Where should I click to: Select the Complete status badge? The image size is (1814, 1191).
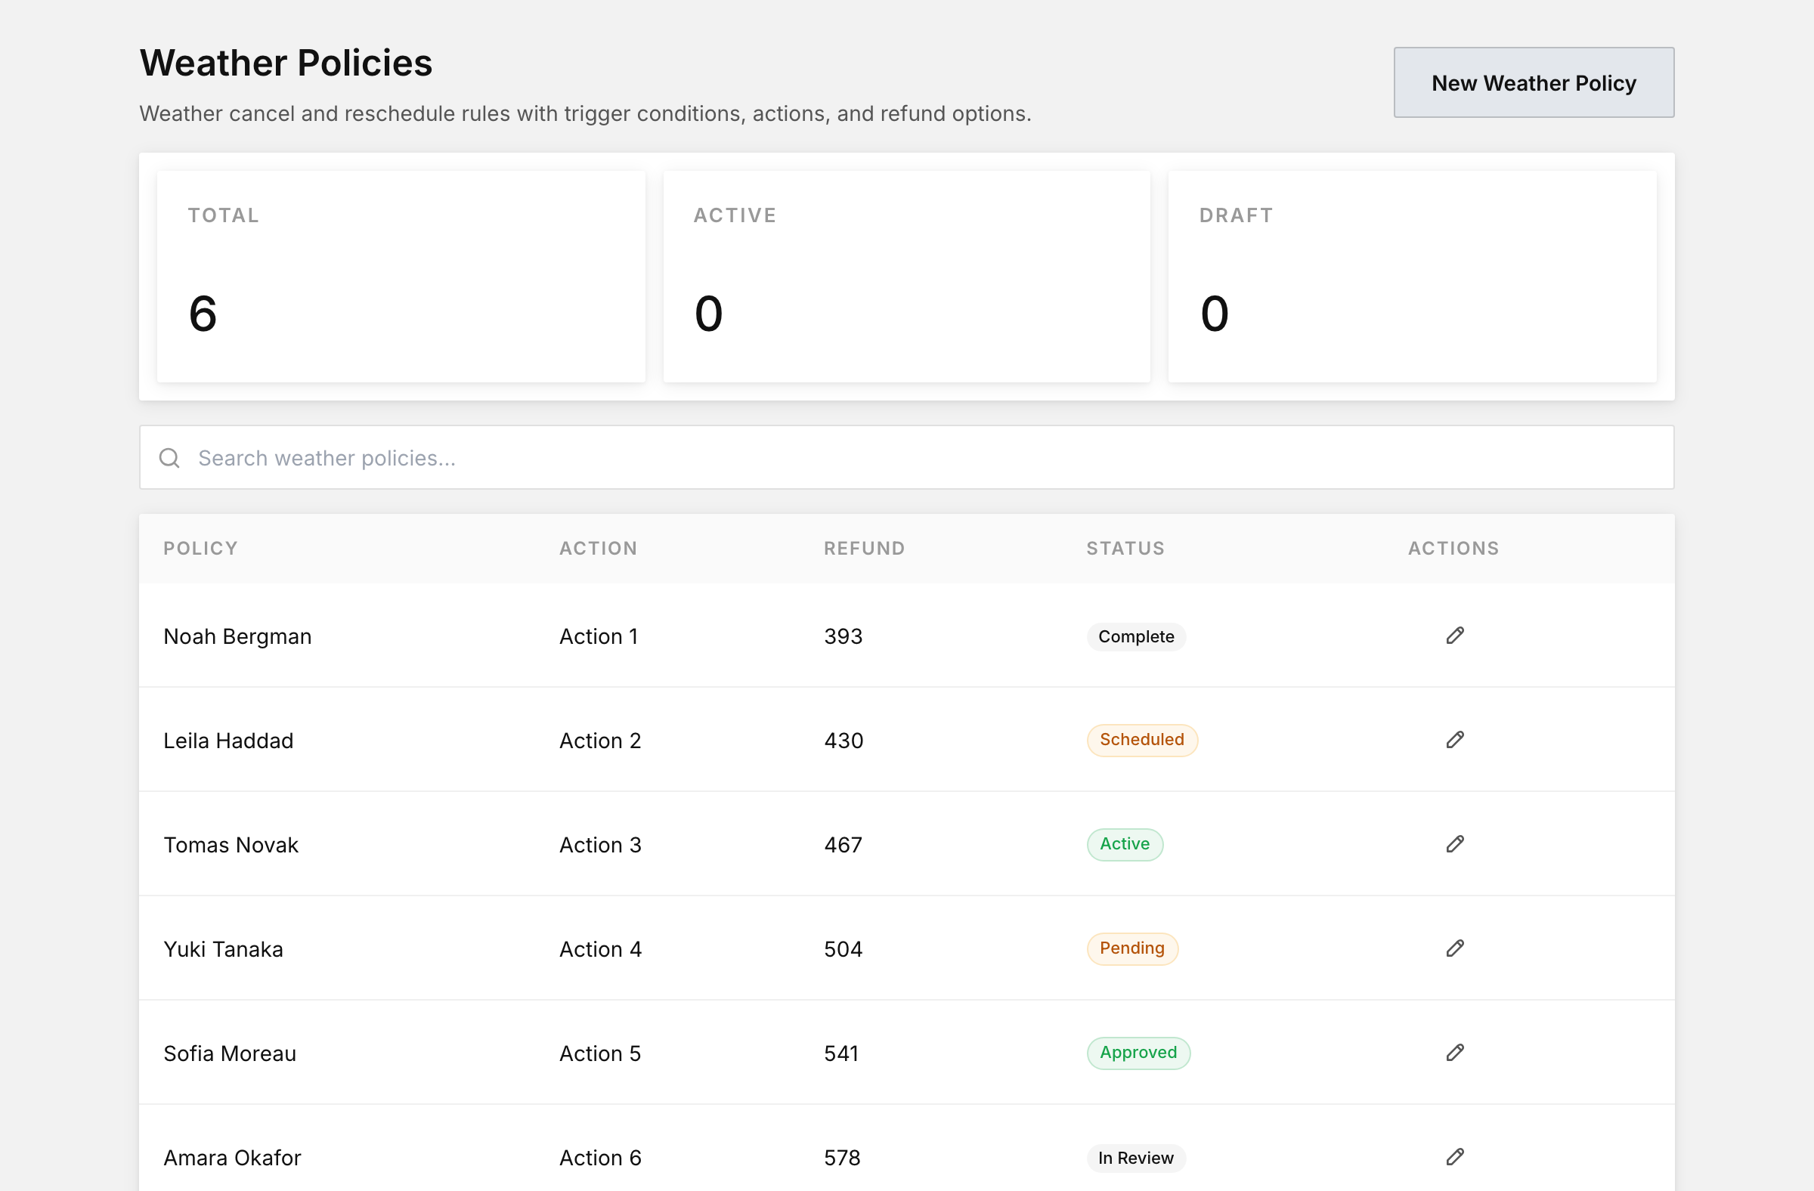(x=1136, y=636)
